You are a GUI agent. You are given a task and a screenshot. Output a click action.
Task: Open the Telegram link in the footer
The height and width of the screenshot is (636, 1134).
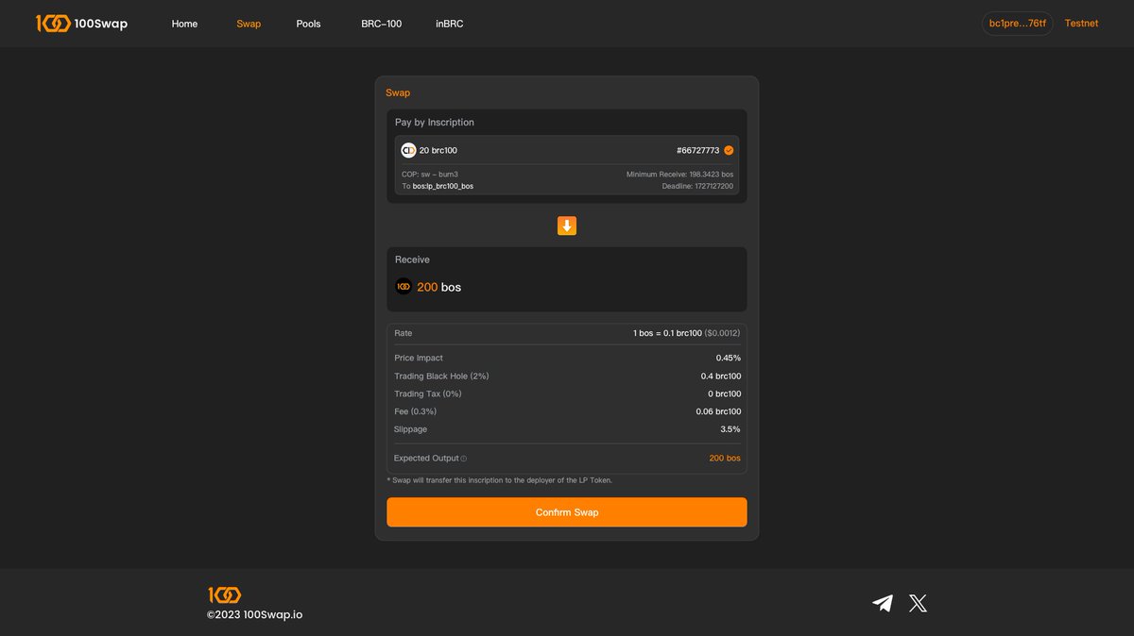(883, 603)
